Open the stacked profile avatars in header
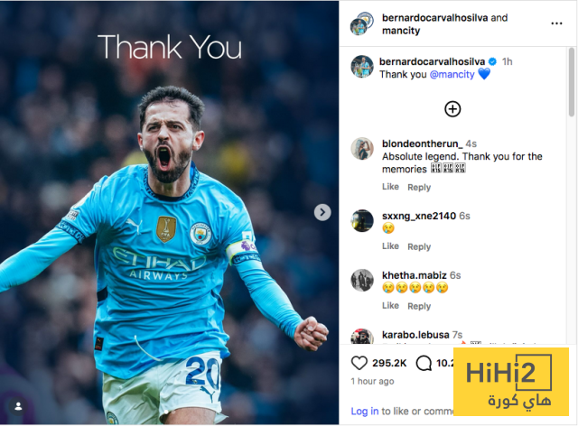The height and width of the screenshot is (426, 578). point(361,23)
